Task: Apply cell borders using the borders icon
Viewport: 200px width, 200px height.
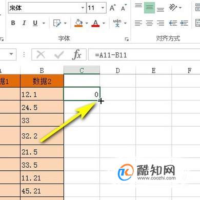Action: (57, 23)
